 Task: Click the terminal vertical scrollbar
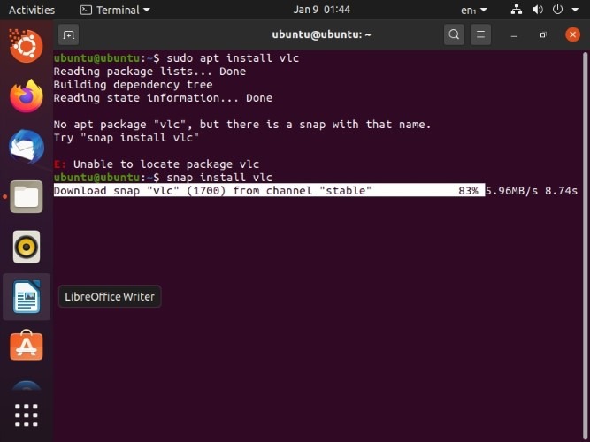click(585, 246)
